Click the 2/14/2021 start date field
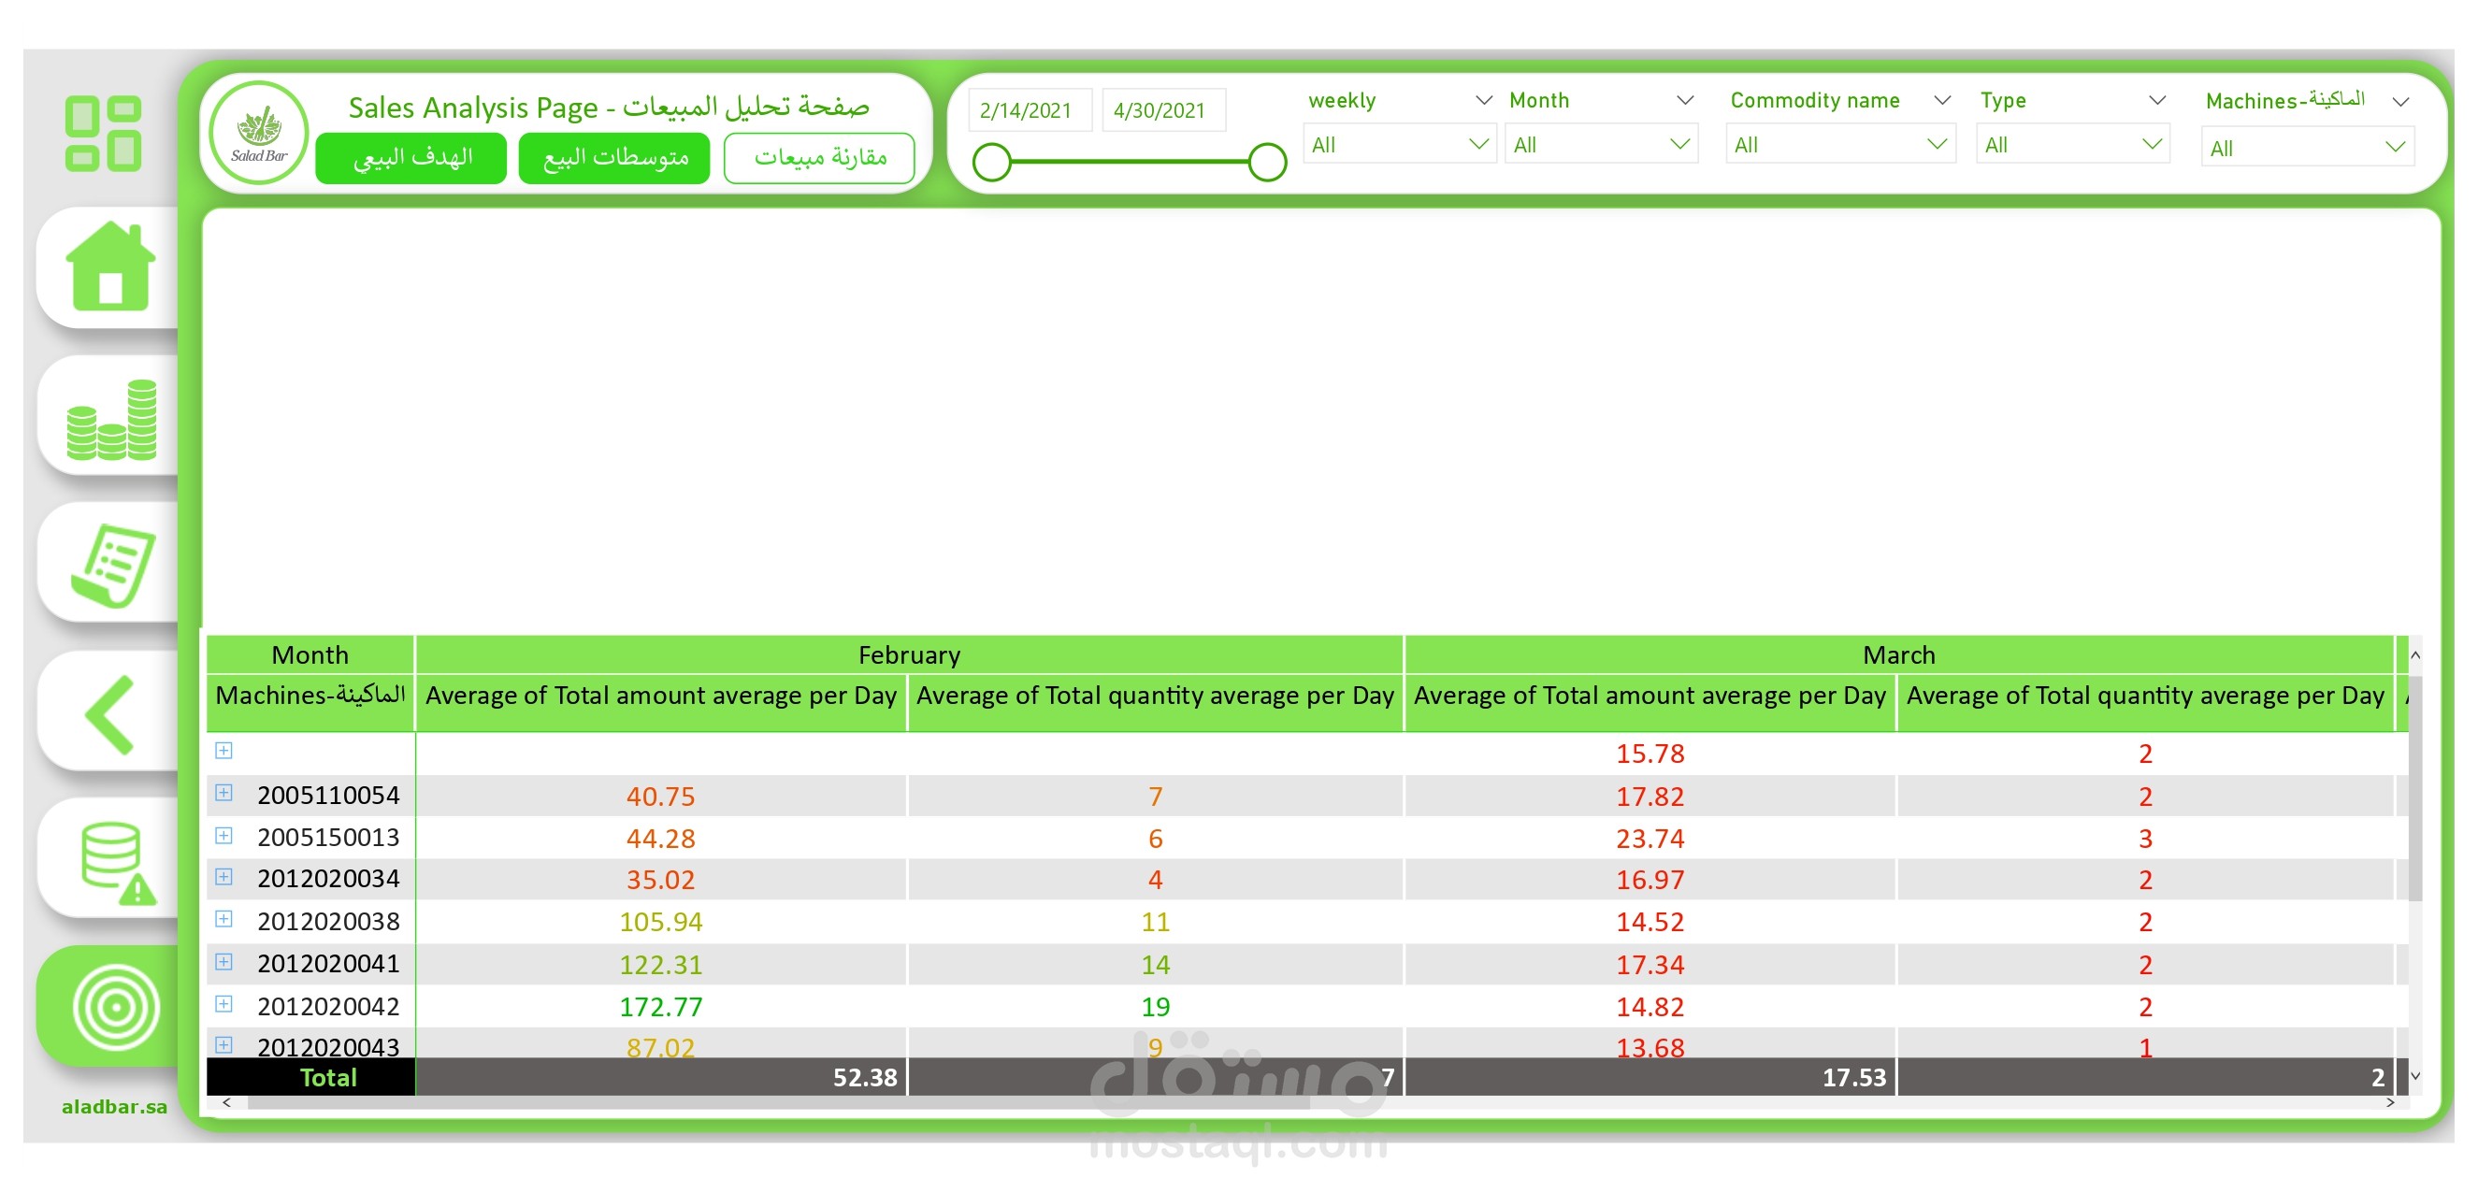Screen dimensions: 2478x1192 point(1028,110)
